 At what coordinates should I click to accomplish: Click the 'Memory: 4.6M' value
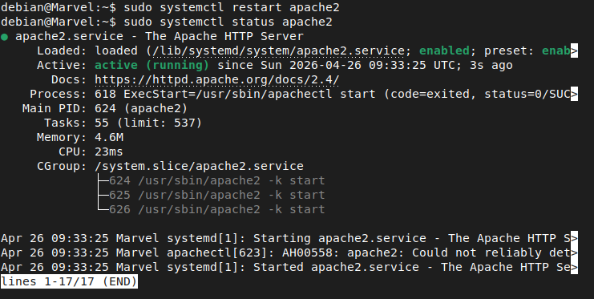109,137
